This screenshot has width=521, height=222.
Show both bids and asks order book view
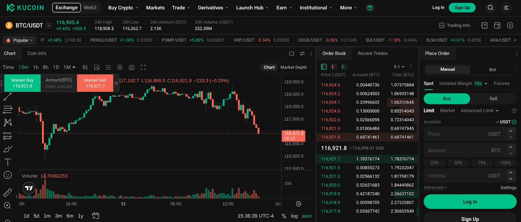click(324, 67)
